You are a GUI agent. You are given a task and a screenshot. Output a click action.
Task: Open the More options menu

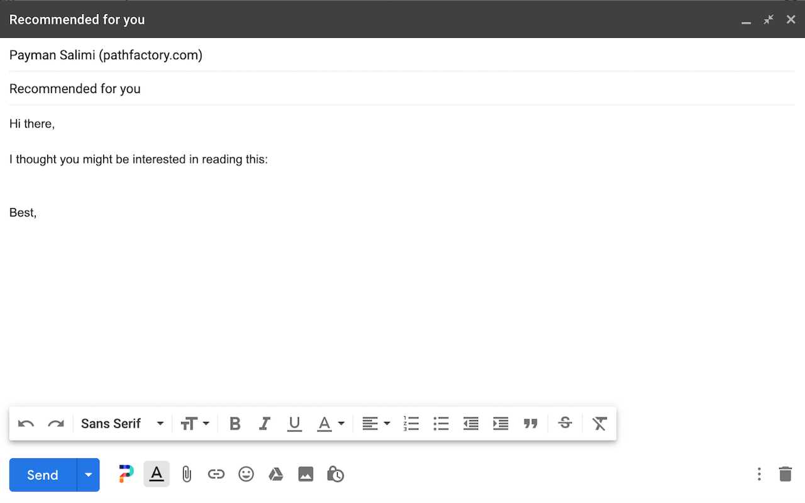(759, 474)
